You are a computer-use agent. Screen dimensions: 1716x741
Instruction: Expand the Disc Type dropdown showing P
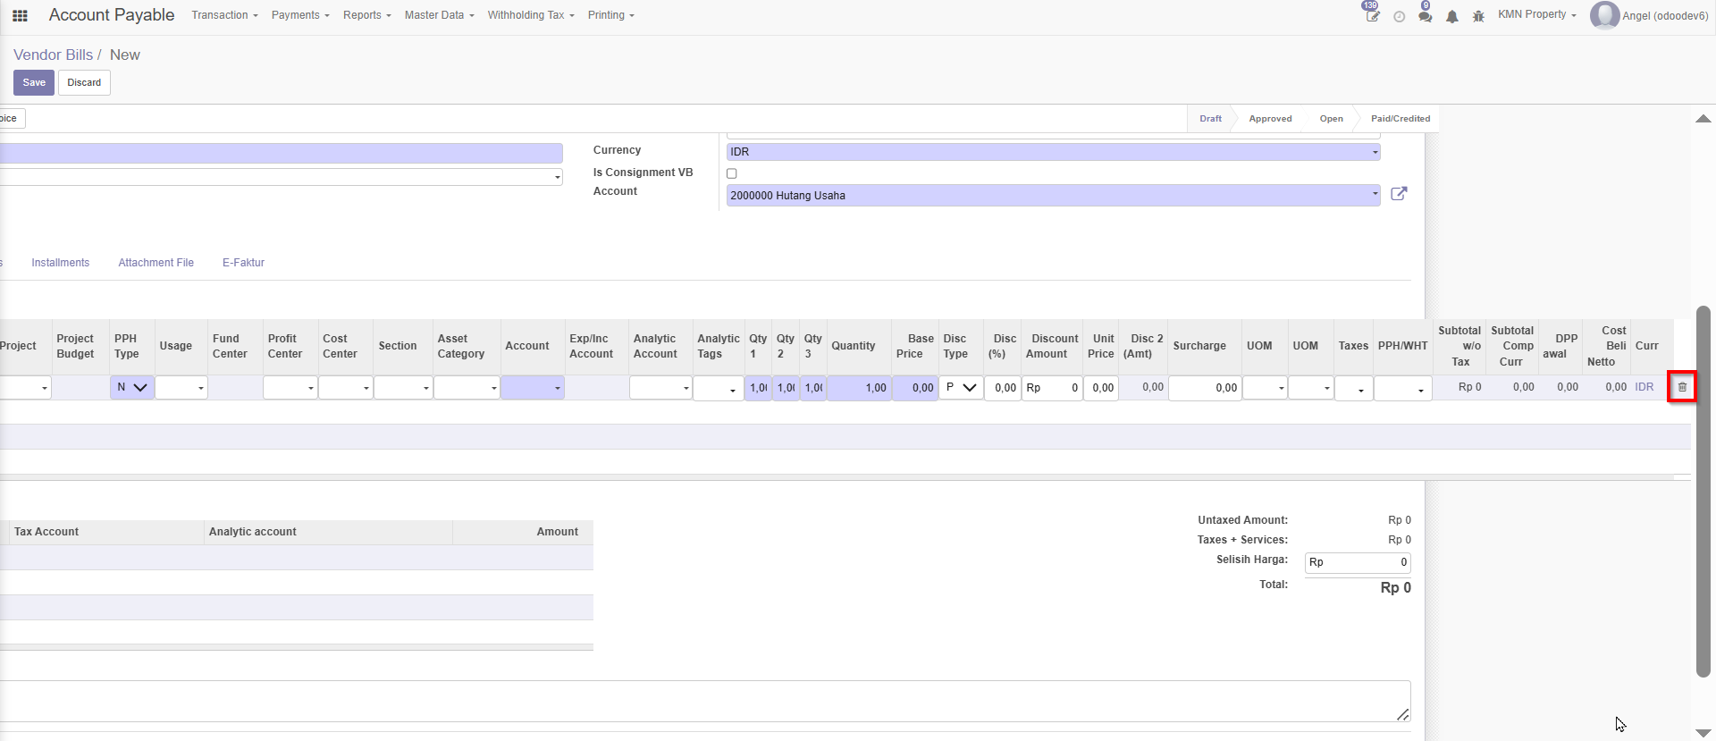pos(960,387)
